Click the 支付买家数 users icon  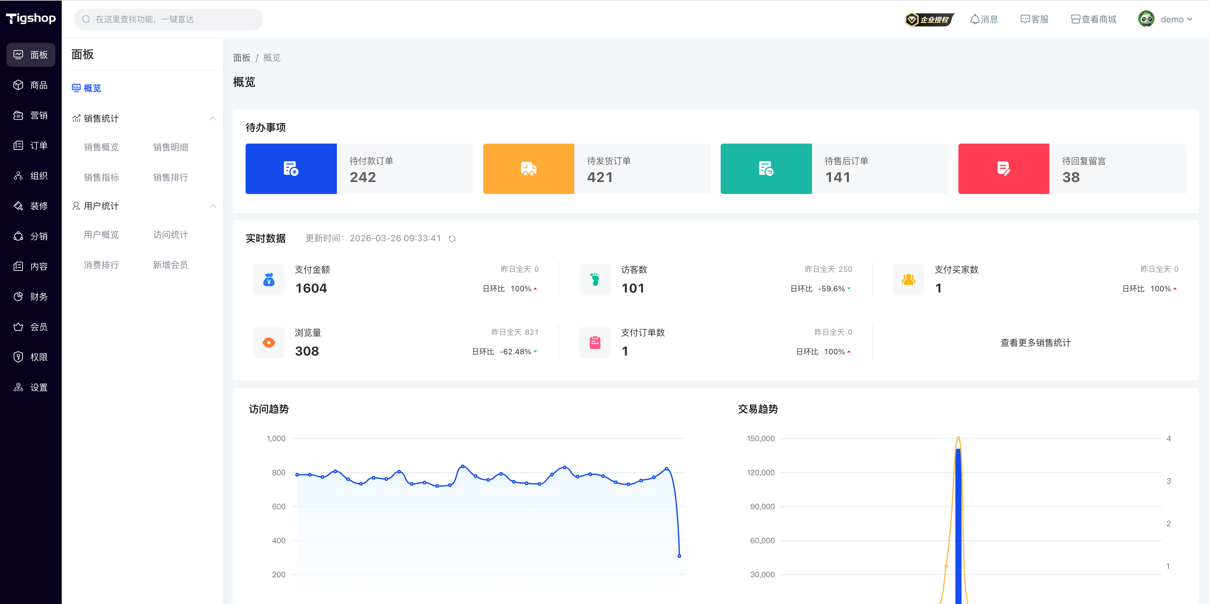(x=909, y=280)
